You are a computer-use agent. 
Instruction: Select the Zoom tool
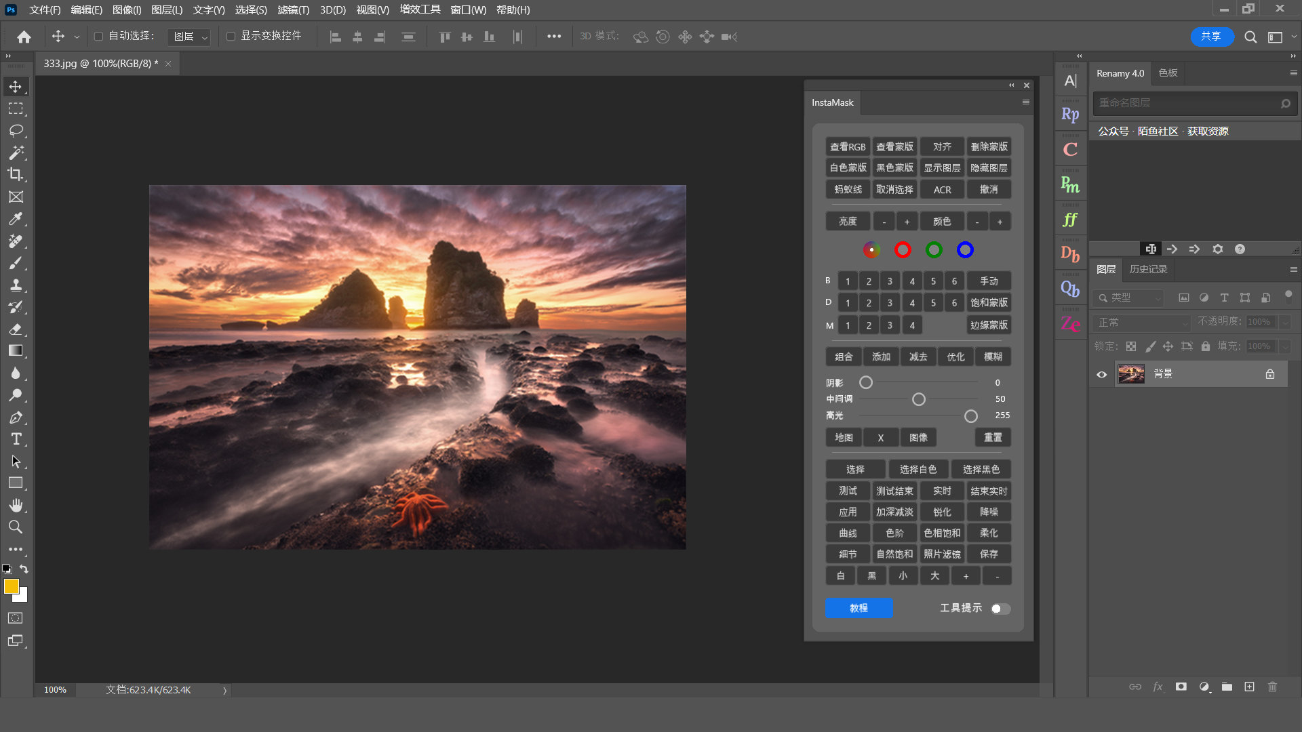16,527
